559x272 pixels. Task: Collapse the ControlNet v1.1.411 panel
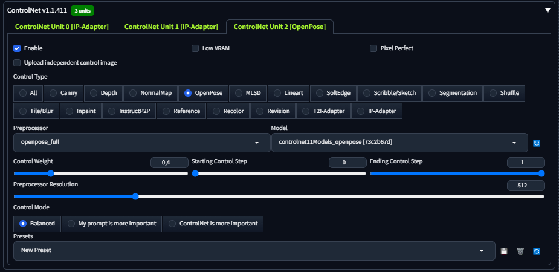click(x=548, y=10)
